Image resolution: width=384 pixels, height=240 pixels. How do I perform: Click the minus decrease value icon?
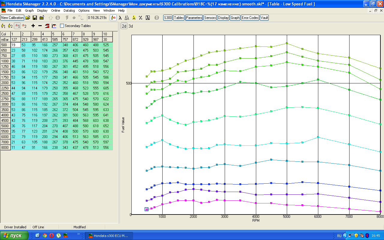(40, 26)
